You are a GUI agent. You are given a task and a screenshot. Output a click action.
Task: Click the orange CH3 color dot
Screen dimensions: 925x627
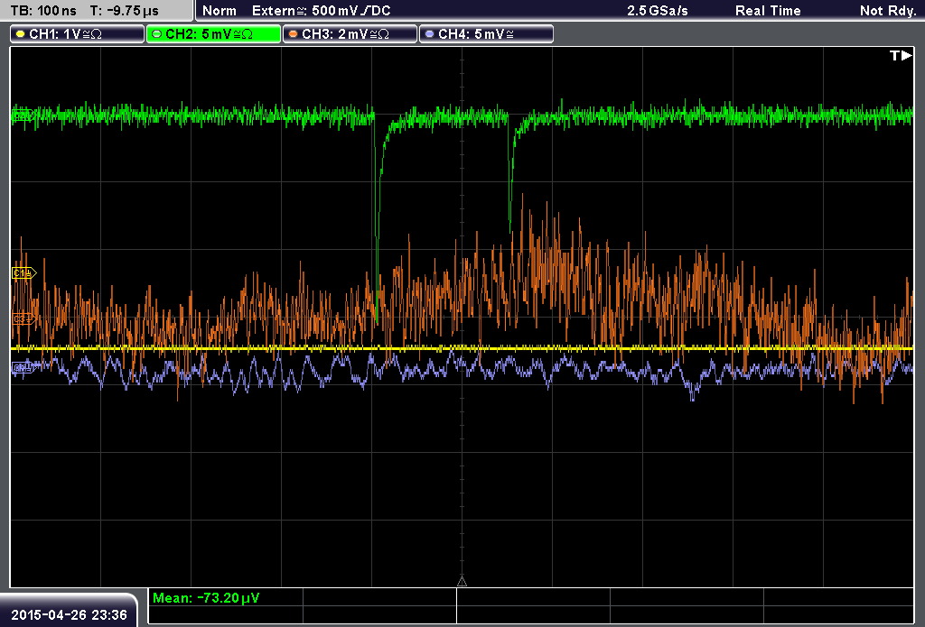294,34
